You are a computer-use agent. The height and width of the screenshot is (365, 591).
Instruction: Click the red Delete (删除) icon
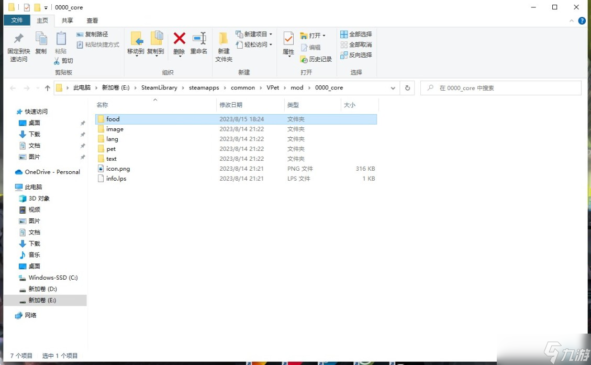tap(179, 38)
